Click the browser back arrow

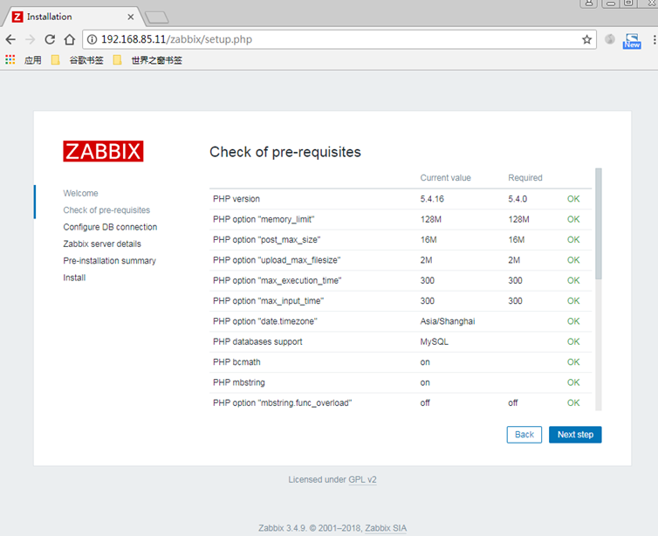point(10,39)
